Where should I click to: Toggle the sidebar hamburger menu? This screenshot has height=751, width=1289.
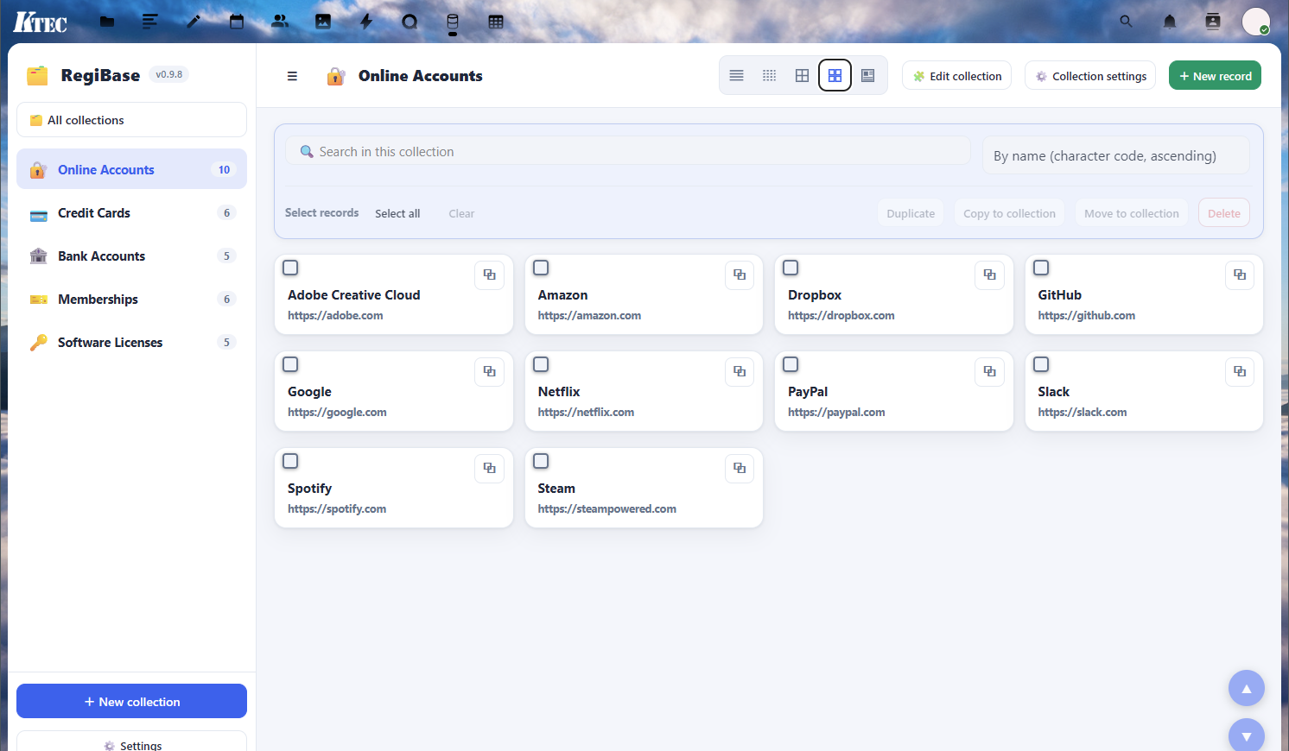[292, 76]
